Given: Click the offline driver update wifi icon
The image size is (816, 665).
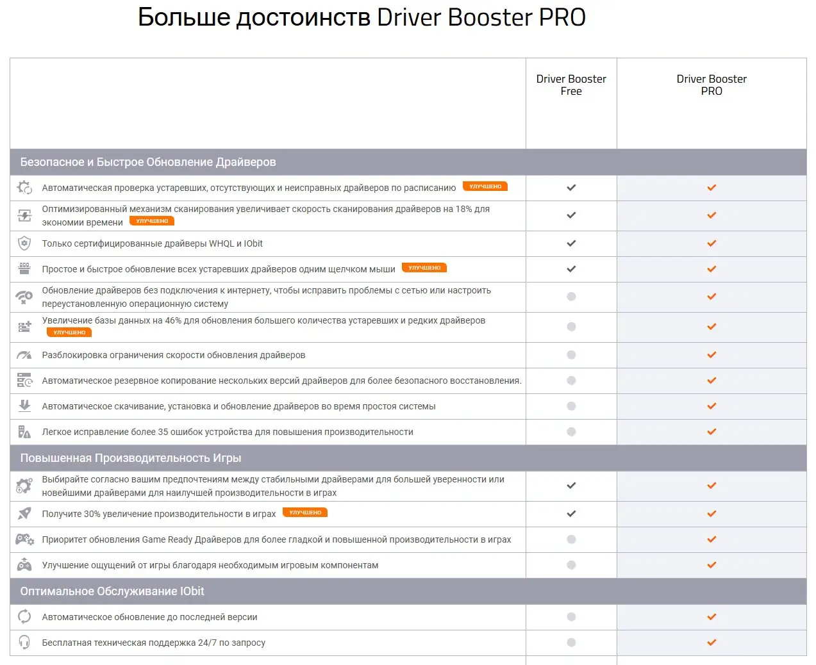Looking at the screenshot, I should pos(24,297).
